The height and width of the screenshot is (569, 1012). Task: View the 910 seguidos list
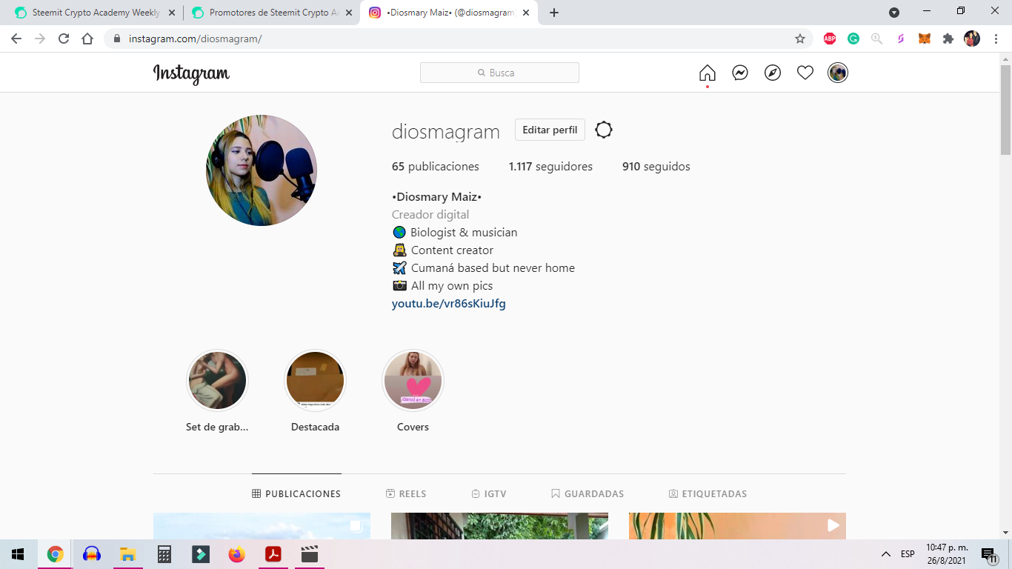pos(656,167)
